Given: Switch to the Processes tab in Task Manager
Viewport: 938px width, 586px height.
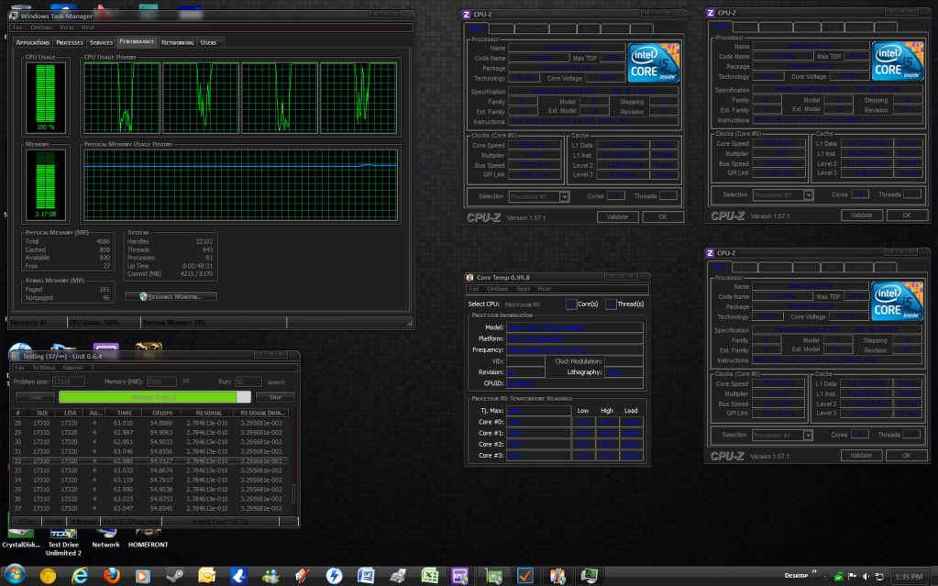Looking at the screenshot, I should tap(70, 42).
